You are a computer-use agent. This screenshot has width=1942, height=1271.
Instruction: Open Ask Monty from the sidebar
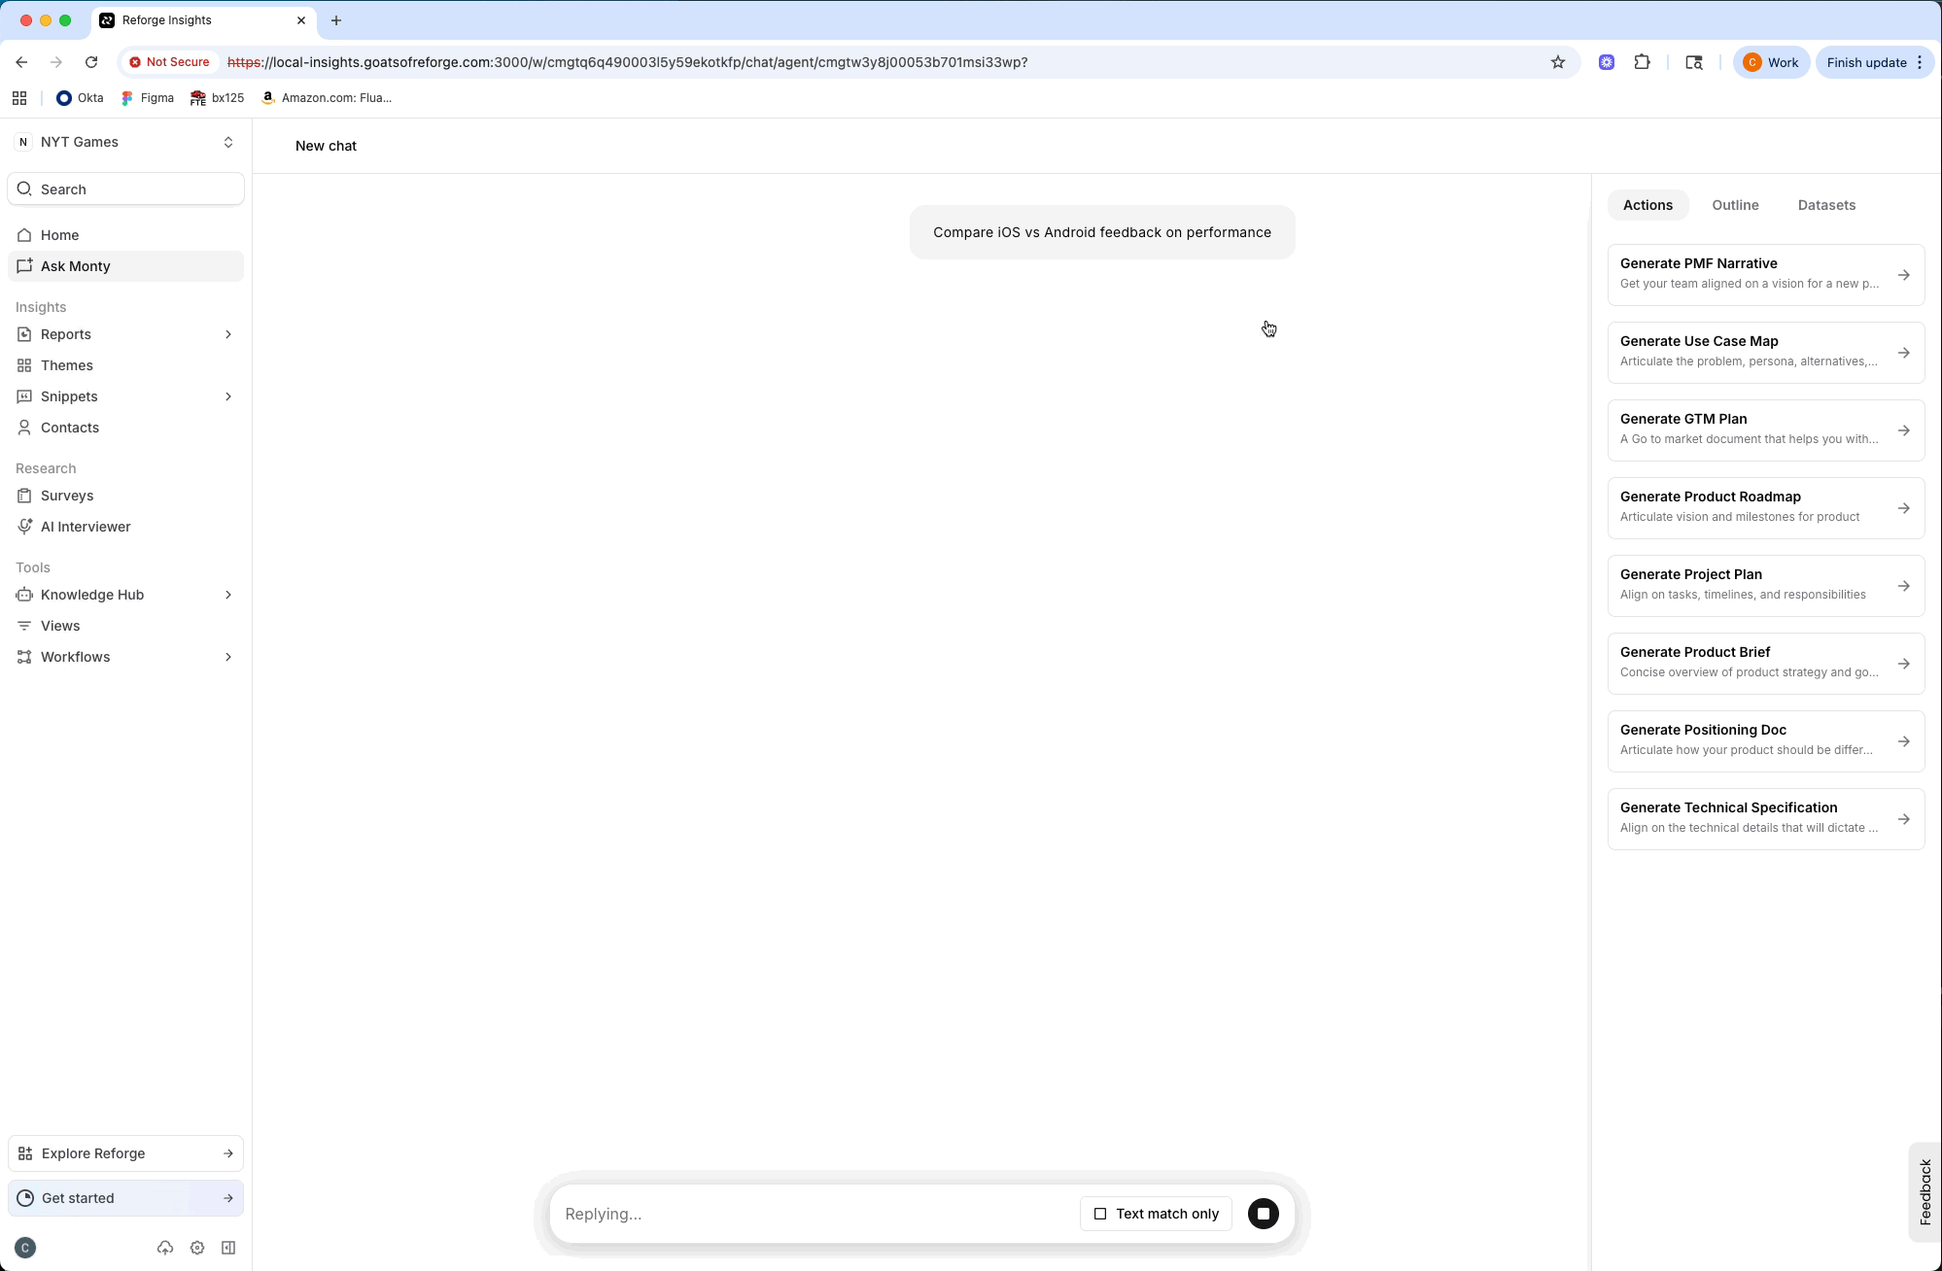click(76, 265)
